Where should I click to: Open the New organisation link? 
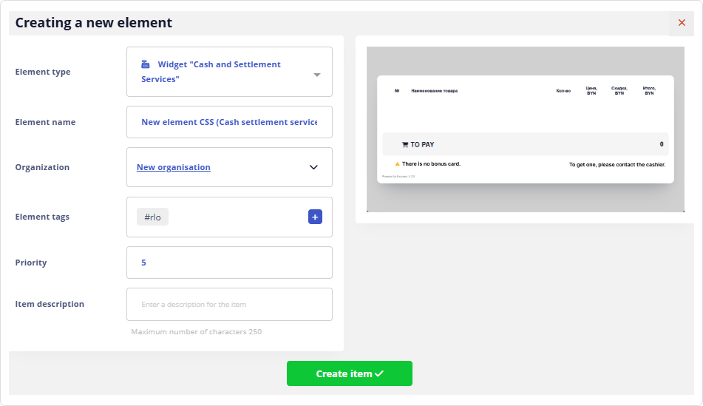(x=174, y=167)
